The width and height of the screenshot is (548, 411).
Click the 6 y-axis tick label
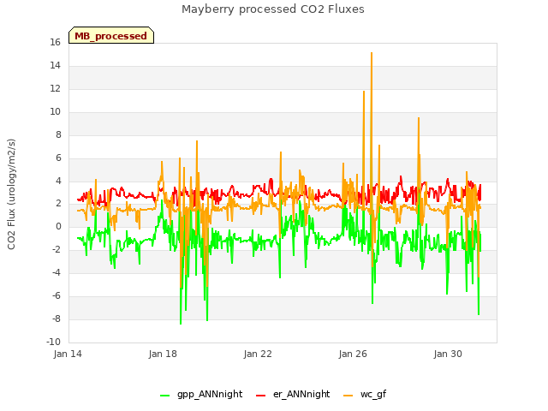click(x=58, y=158)
